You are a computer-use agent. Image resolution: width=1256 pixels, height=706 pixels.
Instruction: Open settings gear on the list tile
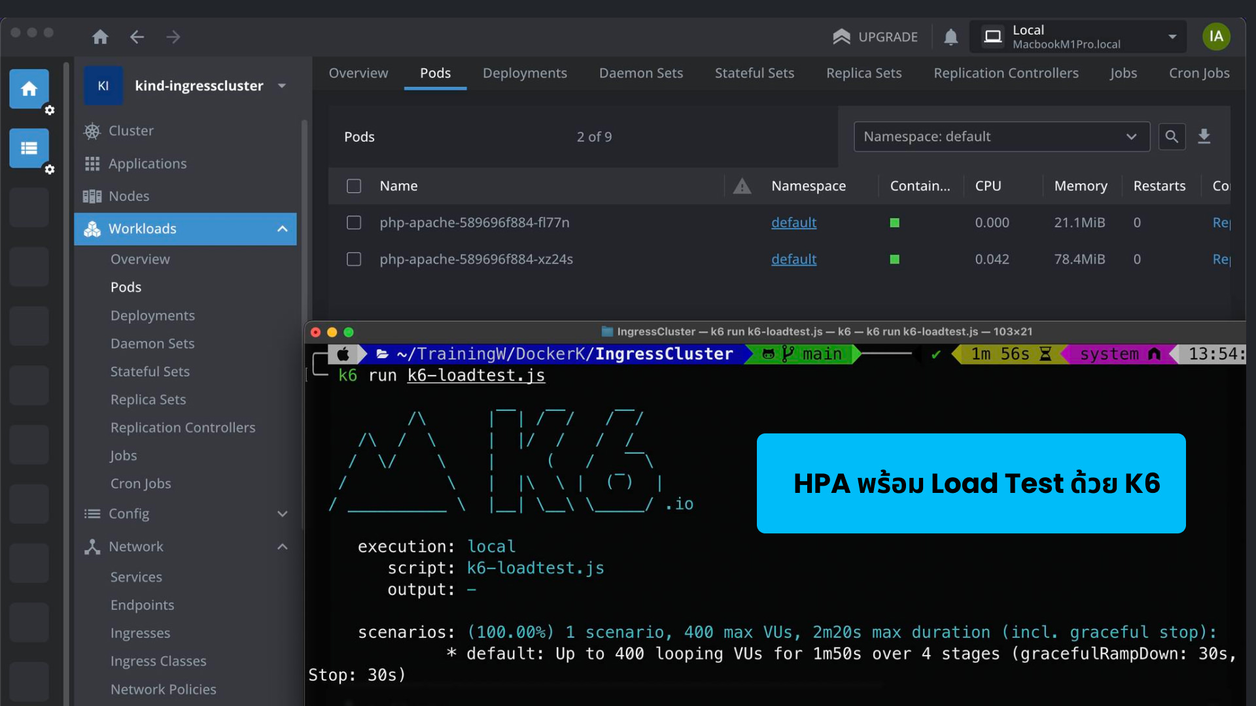click(50, 169)
